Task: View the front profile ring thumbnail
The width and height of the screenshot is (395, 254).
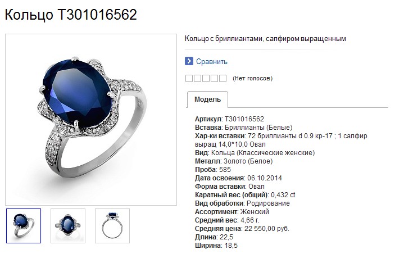Action: 112,226
